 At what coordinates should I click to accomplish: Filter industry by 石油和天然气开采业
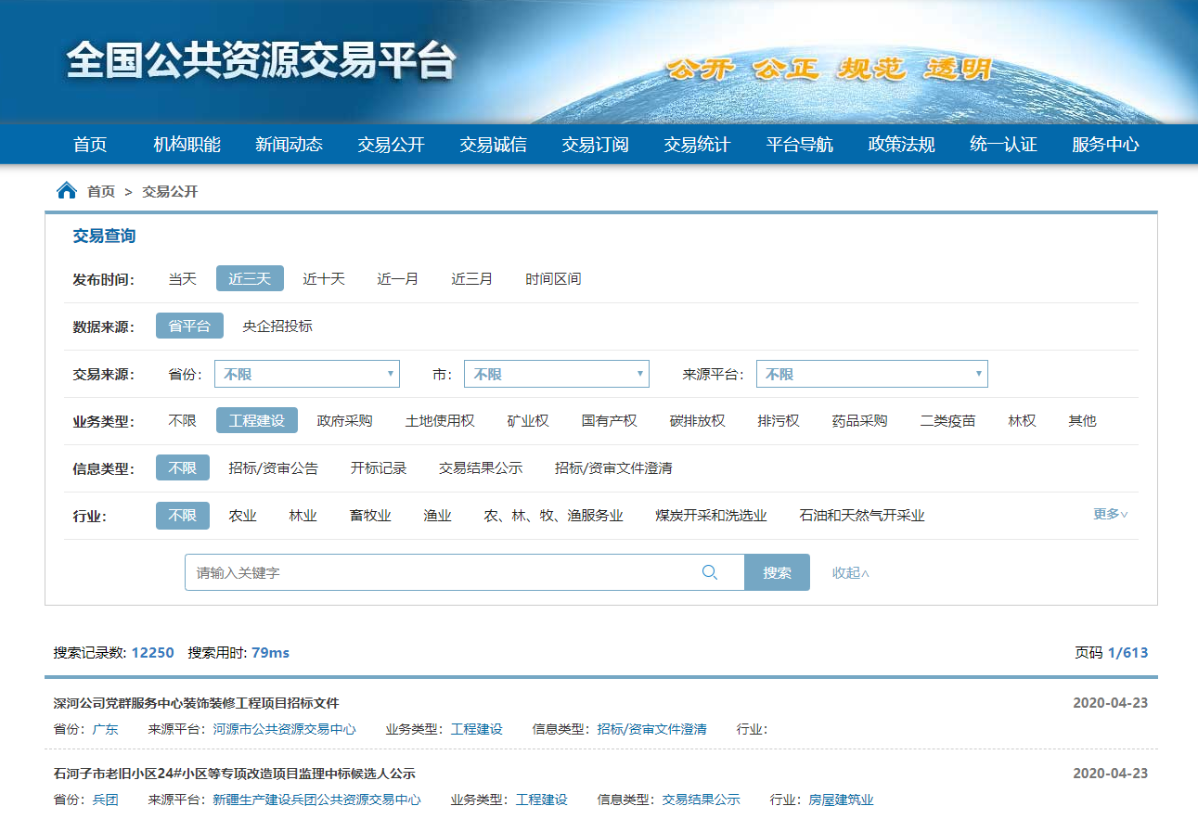coord(862,516)
